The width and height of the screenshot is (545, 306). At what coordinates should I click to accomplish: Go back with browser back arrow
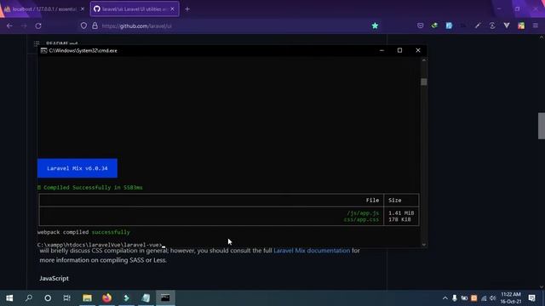9,25
